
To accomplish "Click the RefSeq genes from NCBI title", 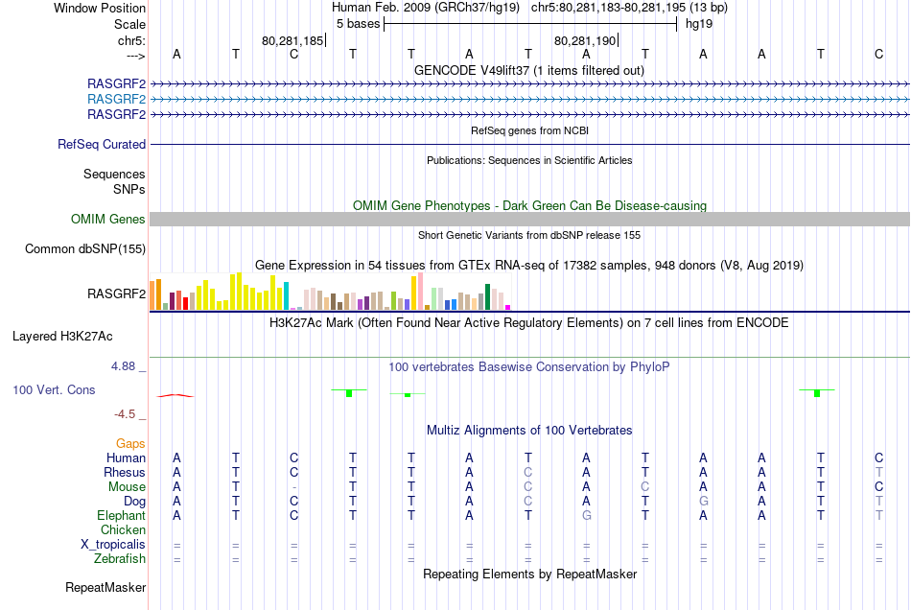I will 529,130.
